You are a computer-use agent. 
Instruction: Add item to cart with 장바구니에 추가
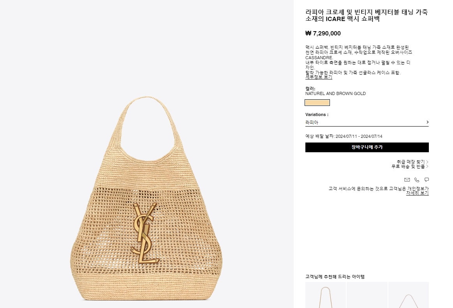[x=367, y=147]
